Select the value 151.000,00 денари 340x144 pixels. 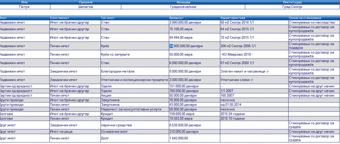coord(195,86)
